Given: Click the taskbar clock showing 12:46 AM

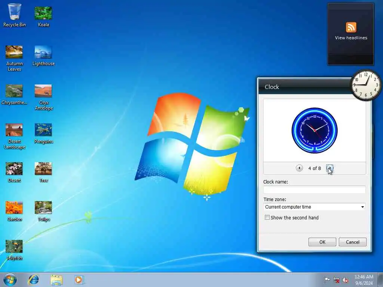Looking at the screenshot, I should (x=364, y=280).
